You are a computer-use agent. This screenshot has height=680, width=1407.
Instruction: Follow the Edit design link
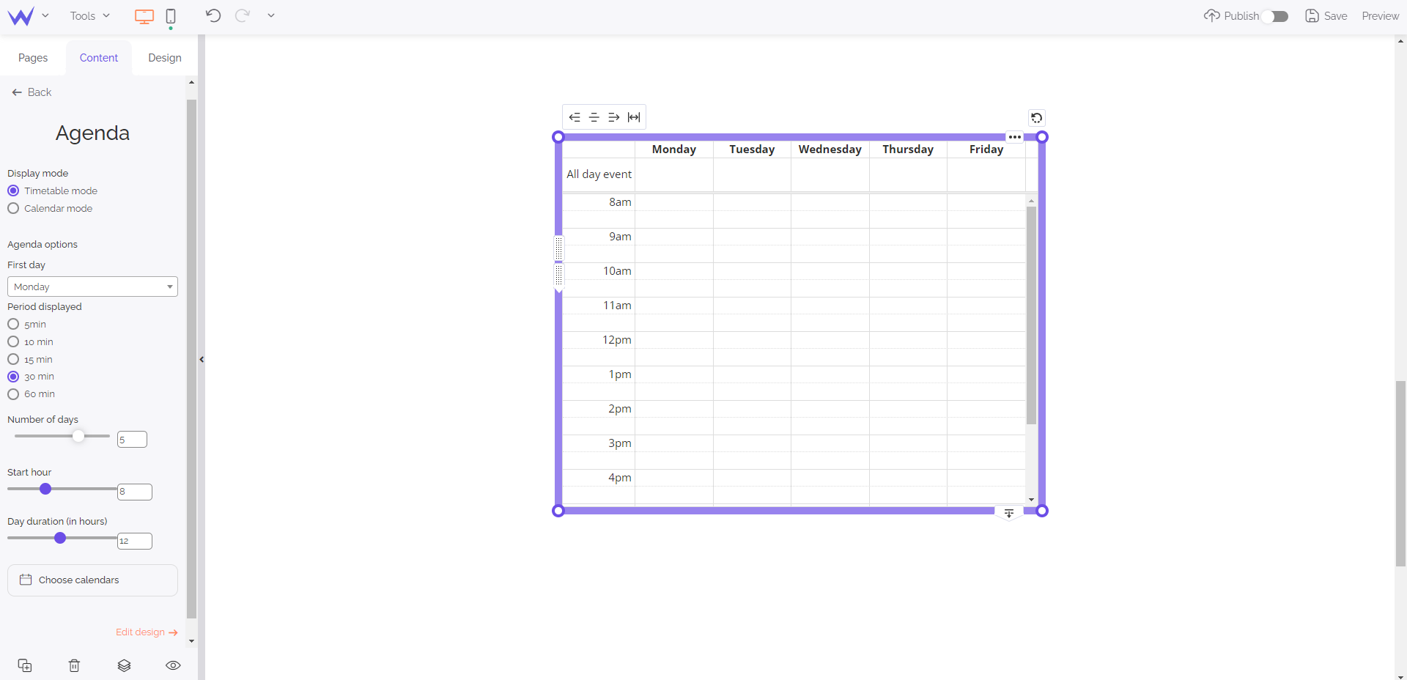[x=147, y=632]
